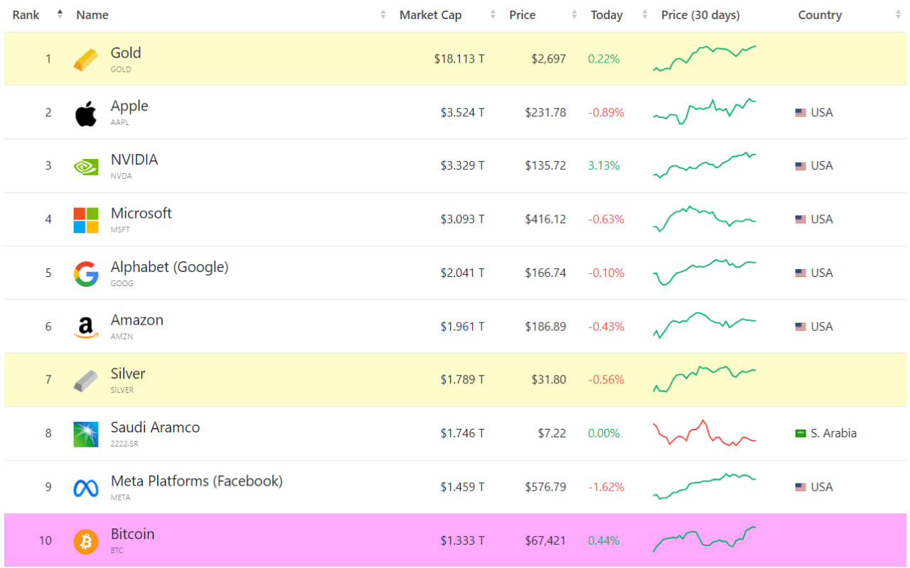The width and height of the screenshot is (910, 568).
Task: Sort table by Rank column
Action: click(26, 15)
